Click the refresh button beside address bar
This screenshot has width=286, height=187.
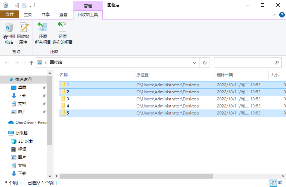[x=205, y=62]
